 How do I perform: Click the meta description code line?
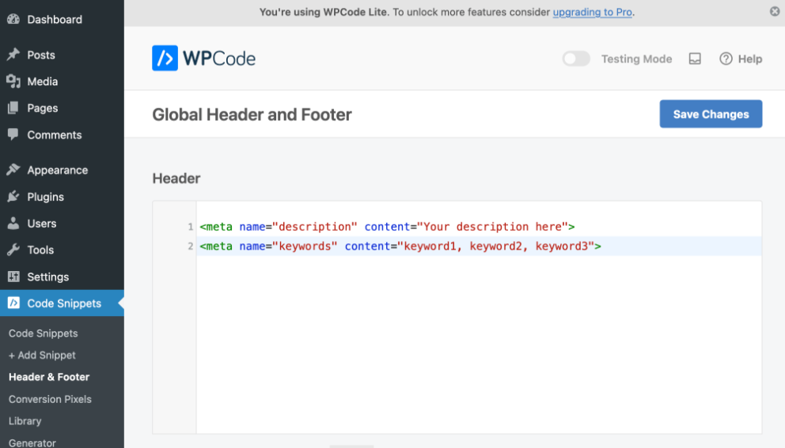click(387, 227)
